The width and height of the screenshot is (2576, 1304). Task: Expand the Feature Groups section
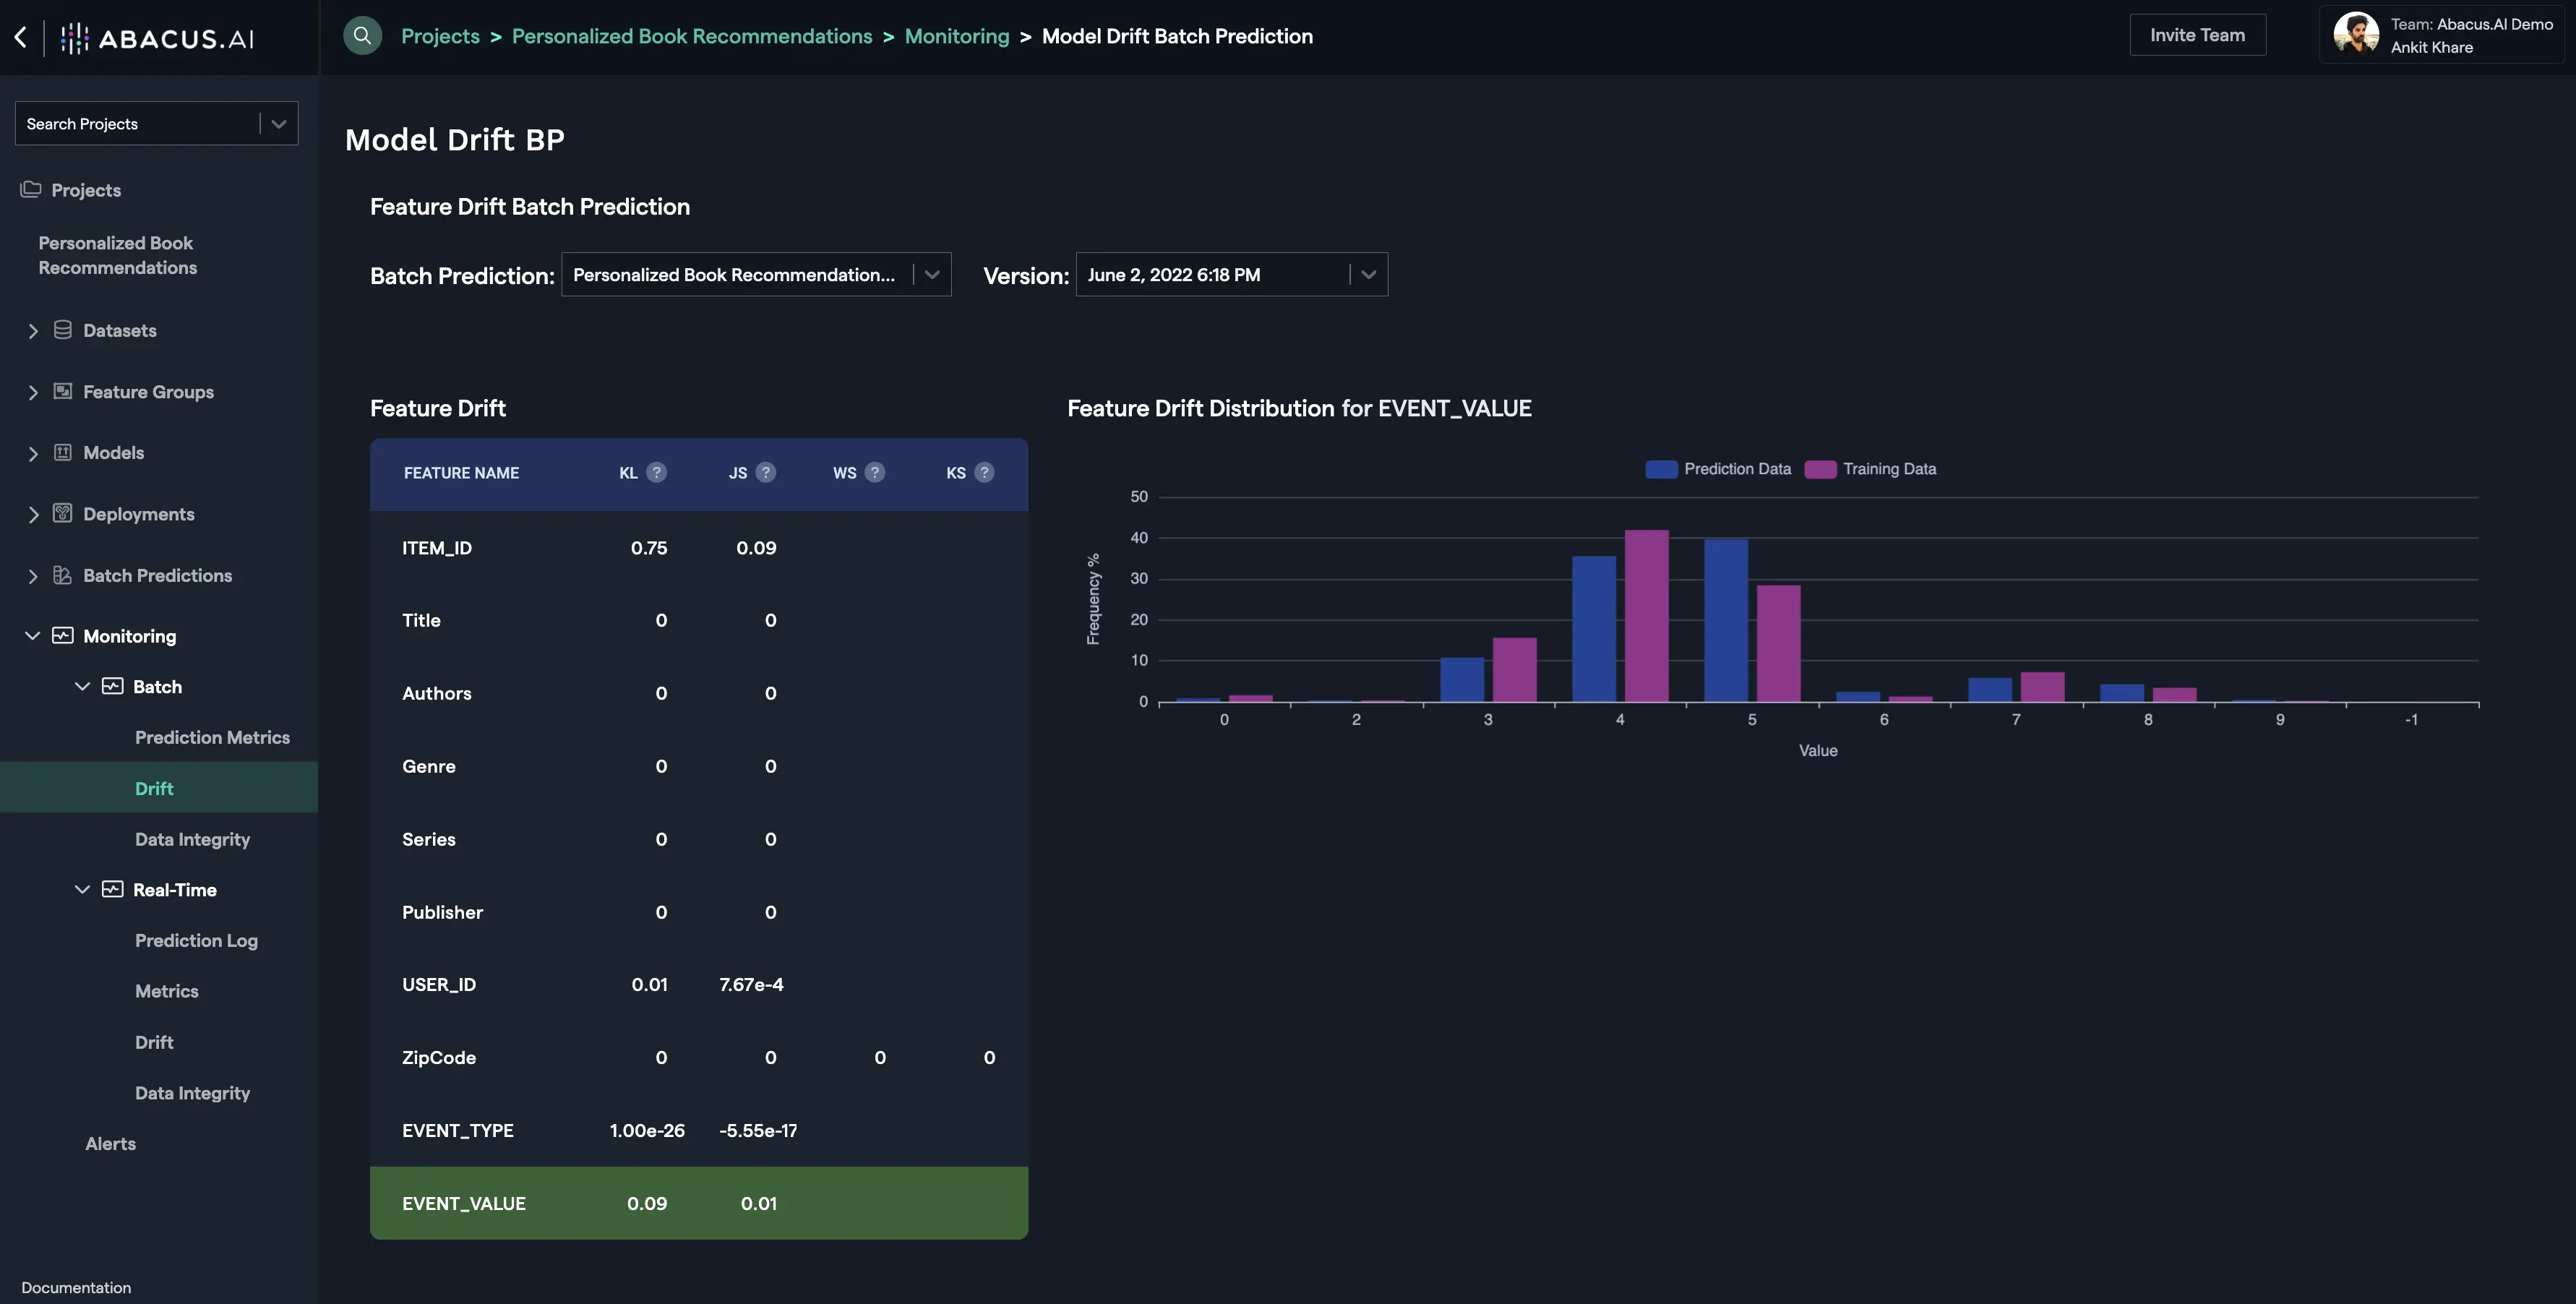coord(33,393)
